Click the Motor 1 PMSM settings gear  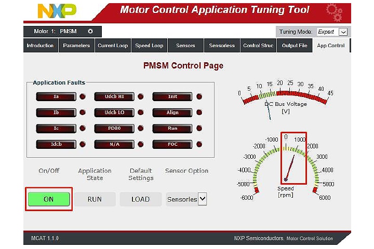coord(90,32)
